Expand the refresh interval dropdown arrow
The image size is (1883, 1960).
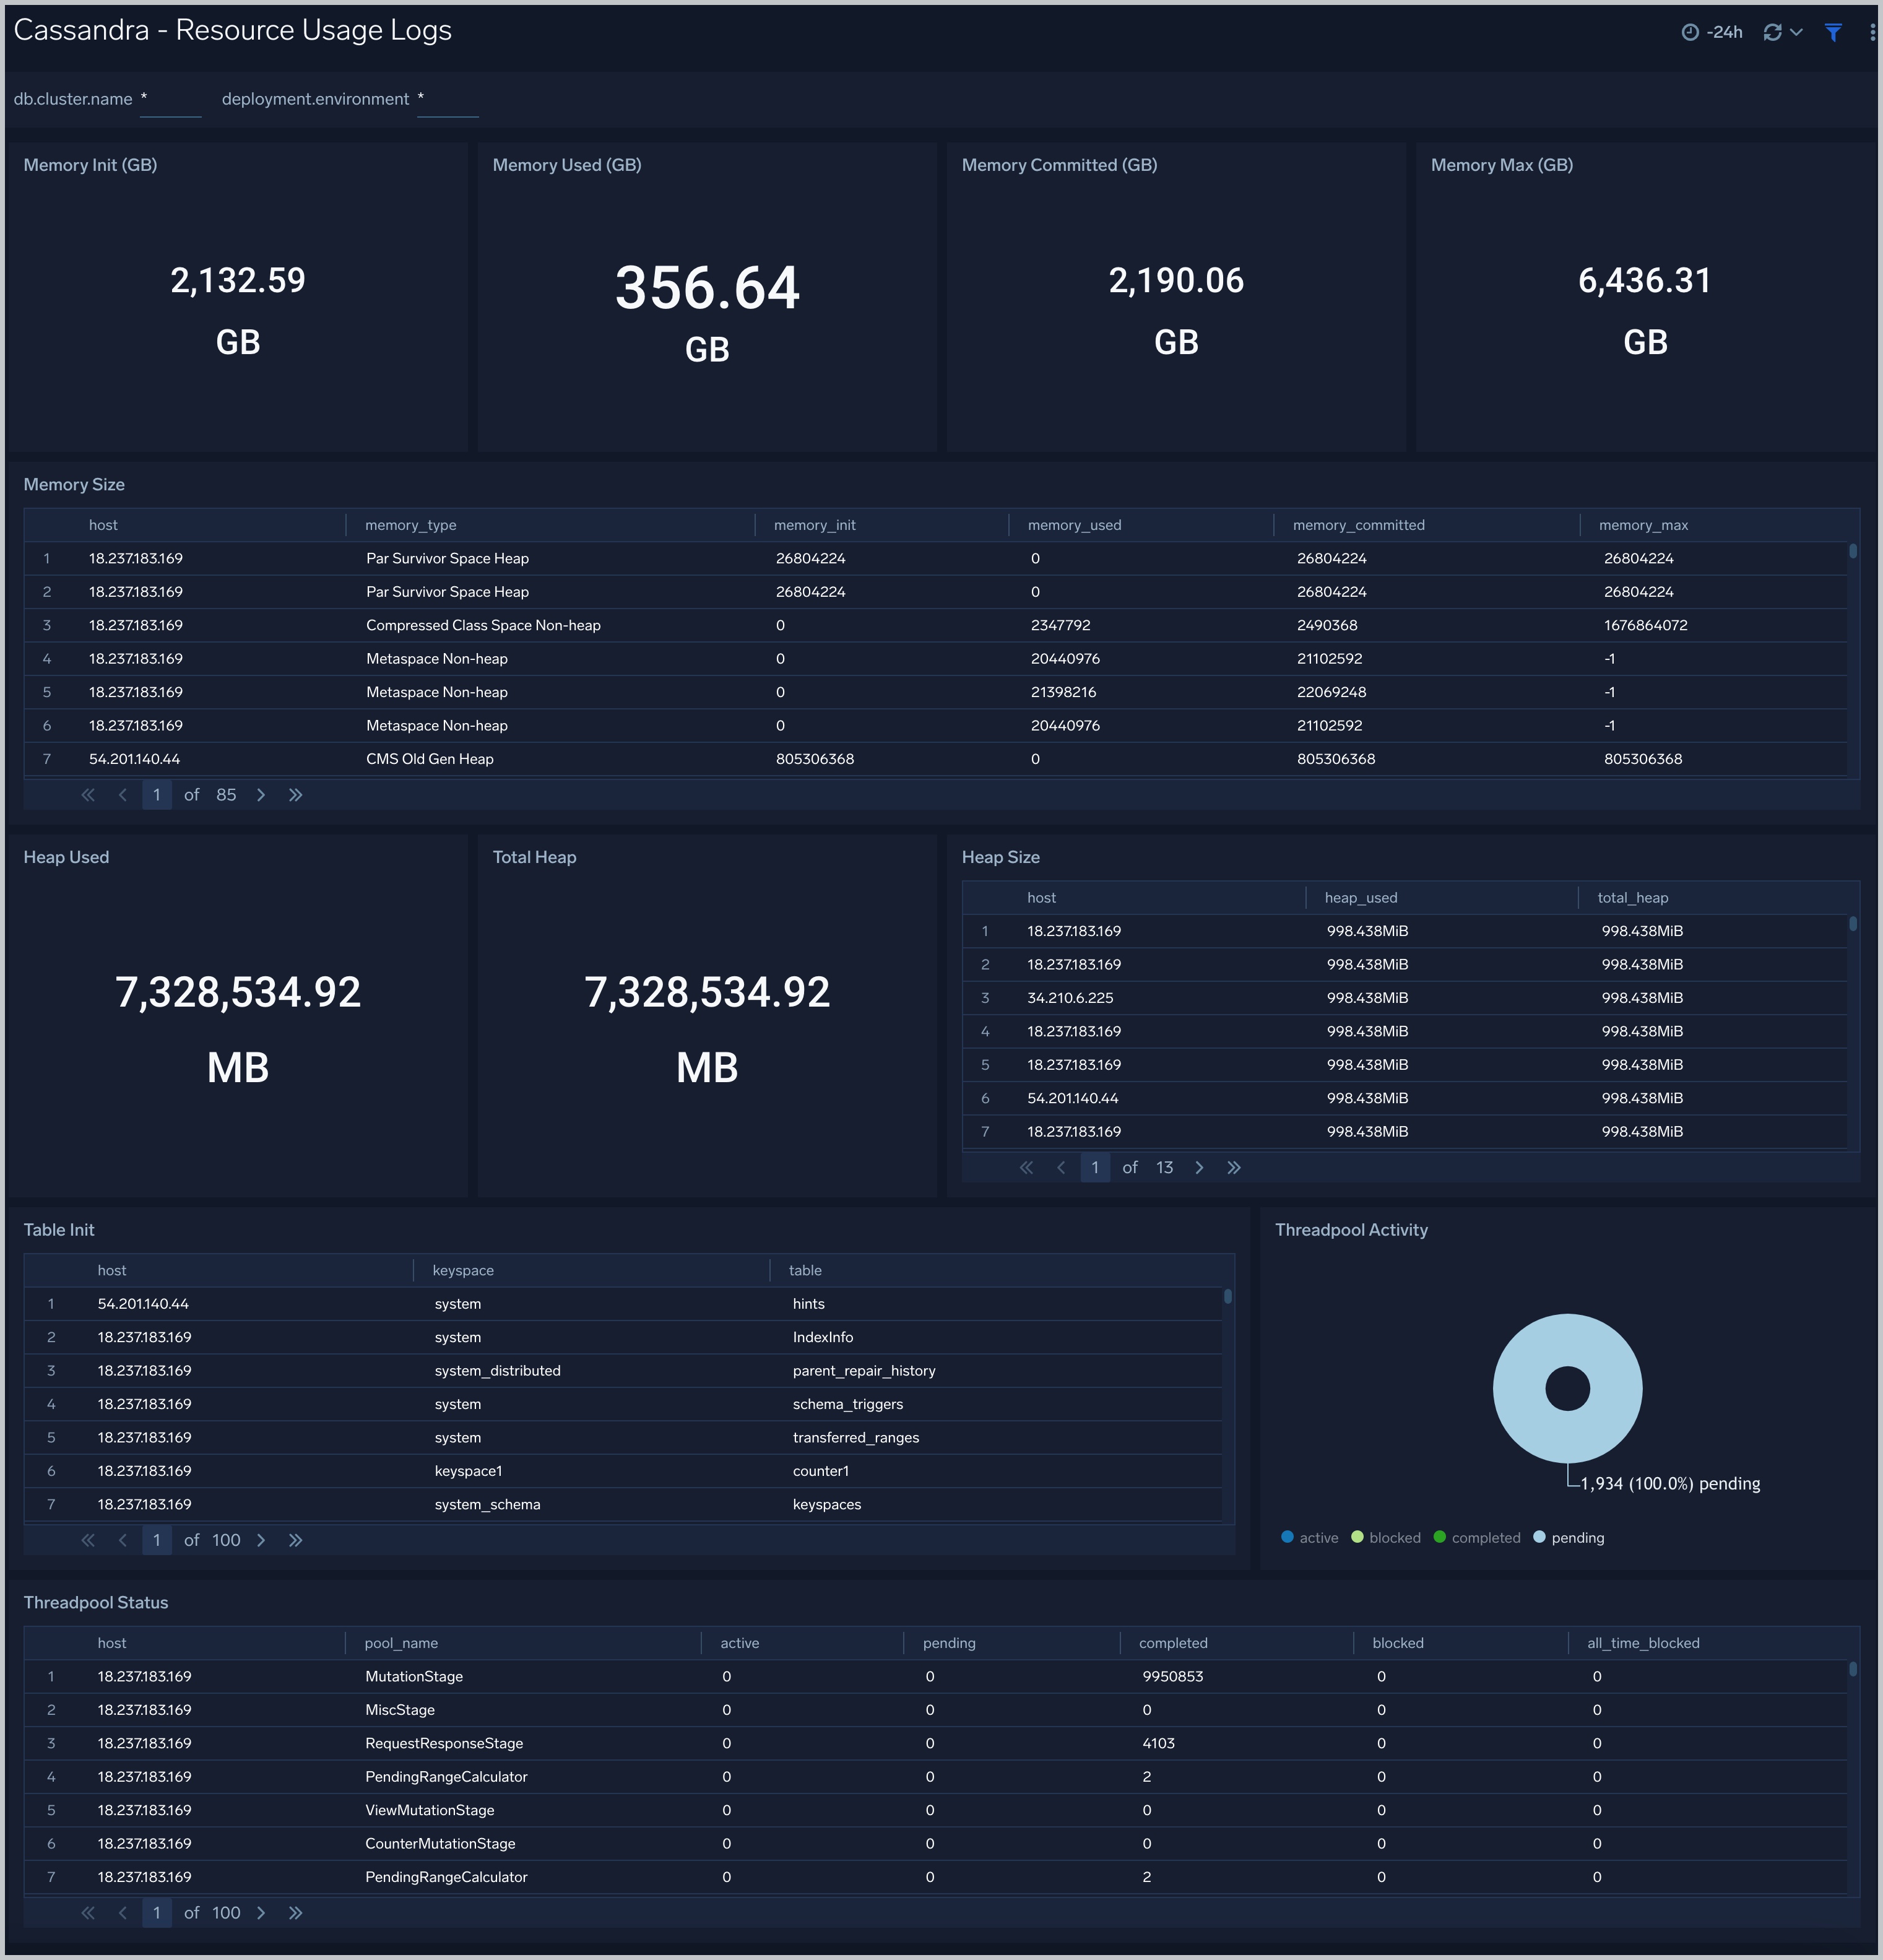(x=1796, y=32)
